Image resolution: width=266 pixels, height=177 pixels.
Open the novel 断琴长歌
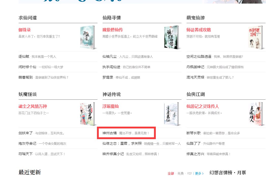click(x=193, y=133)
